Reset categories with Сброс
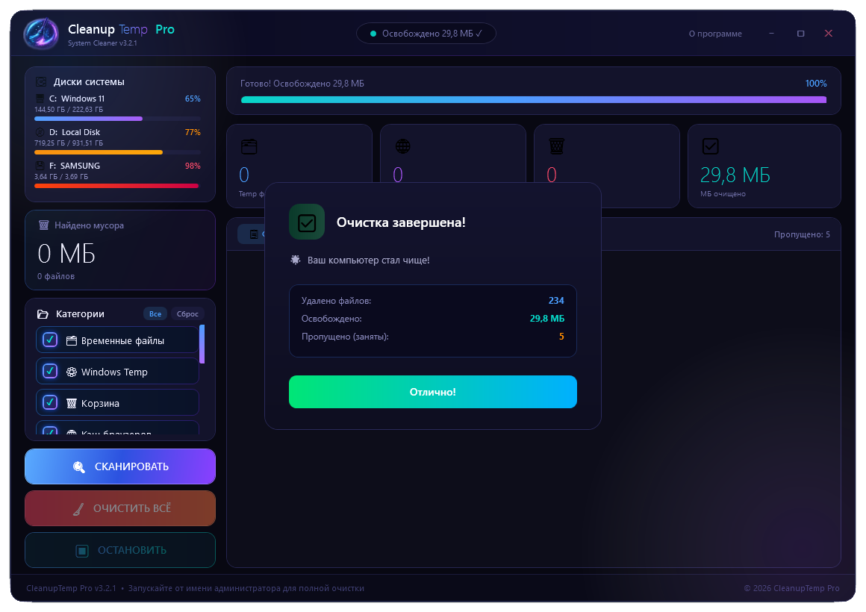Image resolution: width=866 pixels, height=612 pixels. tap(187, 313)
